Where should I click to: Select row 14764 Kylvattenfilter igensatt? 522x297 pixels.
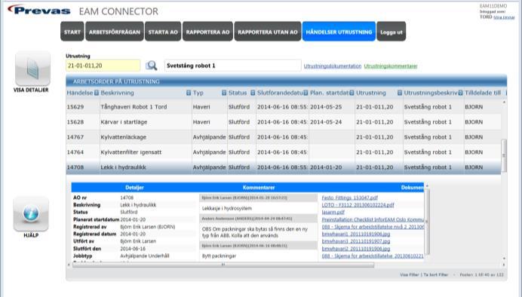tap(284, 152)
